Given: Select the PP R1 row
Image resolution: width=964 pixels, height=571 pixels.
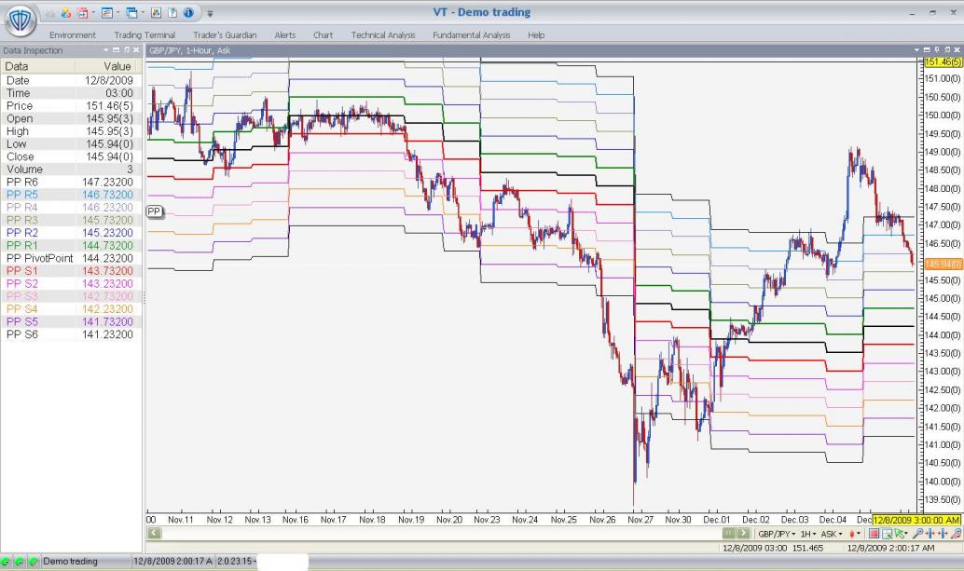Looking at the screenshot, I should click(x=71, y=246).
